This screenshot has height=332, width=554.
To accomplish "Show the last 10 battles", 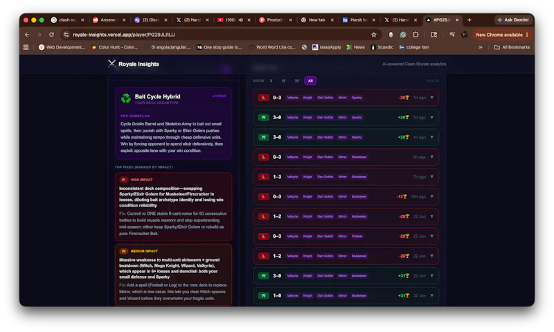I will click(283, 80).
